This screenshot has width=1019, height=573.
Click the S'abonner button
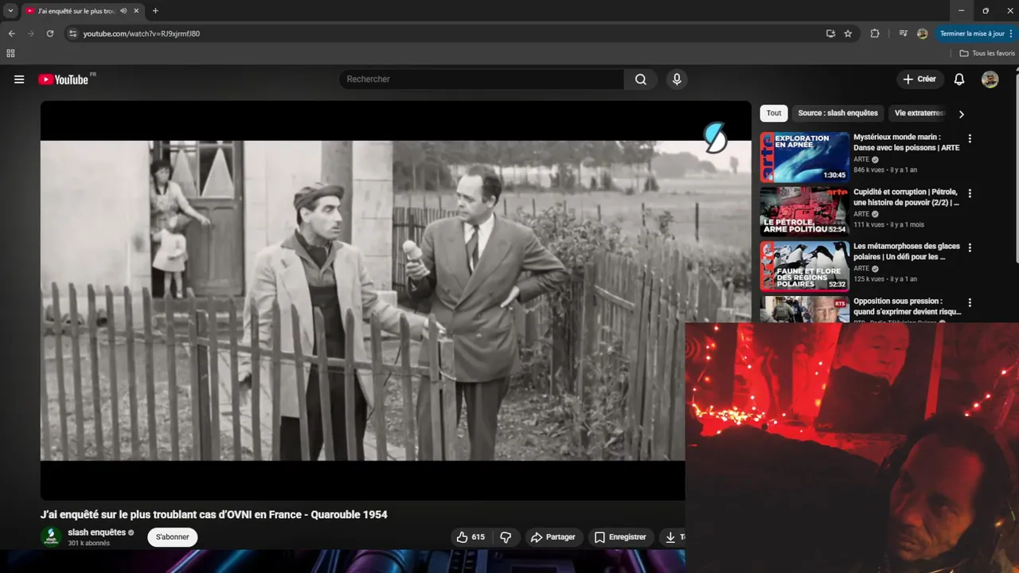[x=173, y=537]
